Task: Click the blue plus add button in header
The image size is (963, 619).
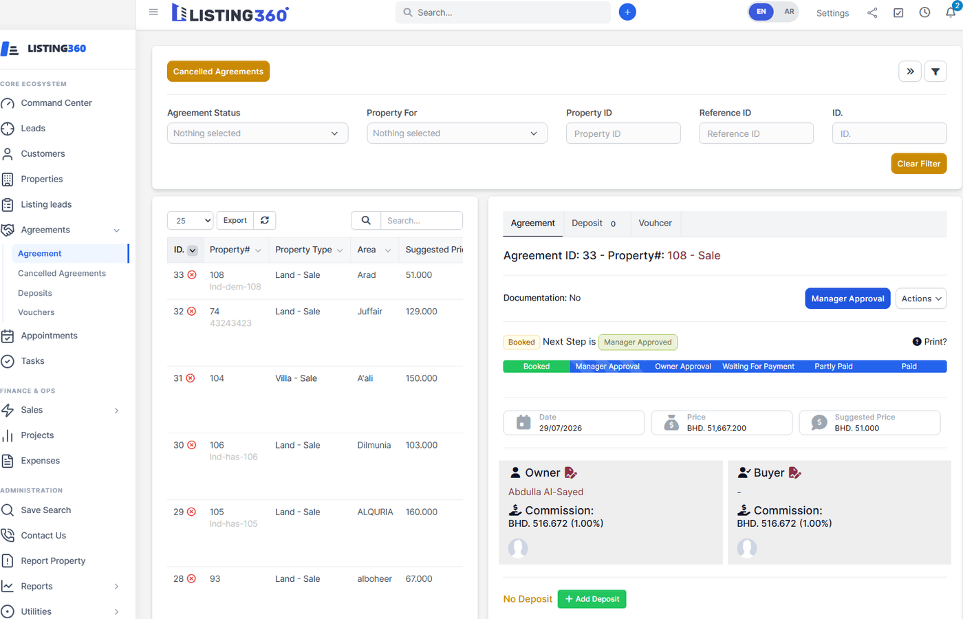Action: pos(627,12)
